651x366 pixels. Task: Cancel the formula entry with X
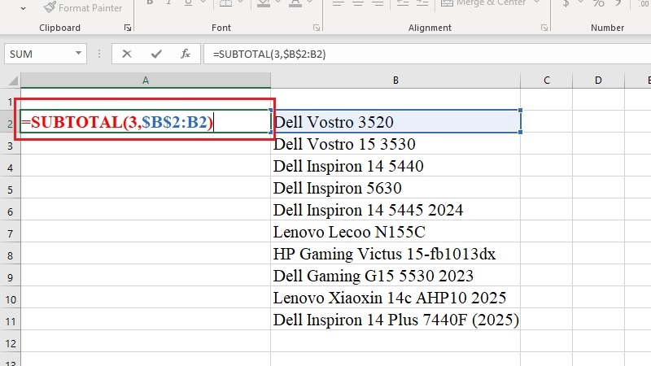127,54
